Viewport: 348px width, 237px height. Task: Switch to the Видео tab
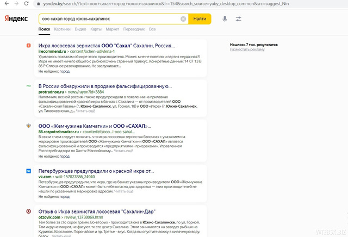pyautogui.click(x=80, y=29)
